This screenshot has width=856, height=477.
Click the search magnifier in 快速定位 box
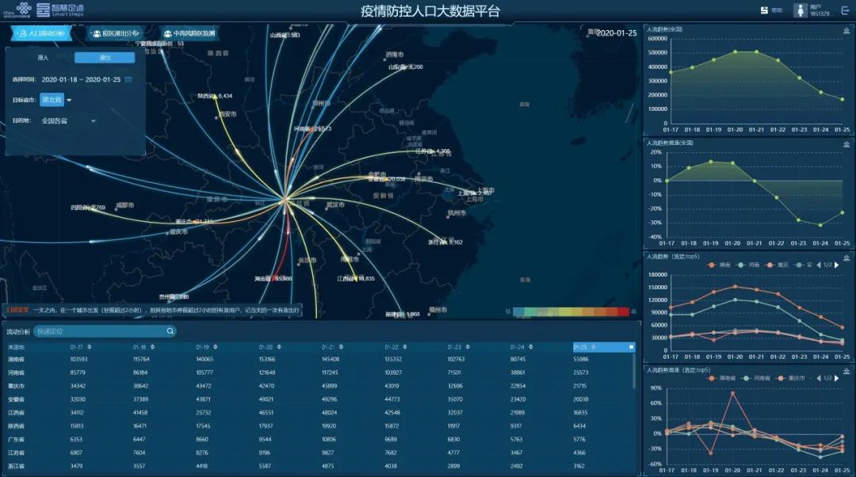[x=170, y=331]
